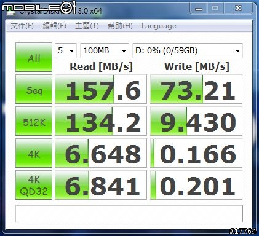The image size is (259, 236).
Task: Select the 4K read result 6.648
Action: click(101, 153)
